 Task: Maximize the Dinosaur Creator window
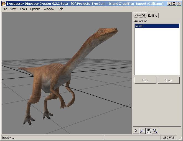tap(174, 4)
